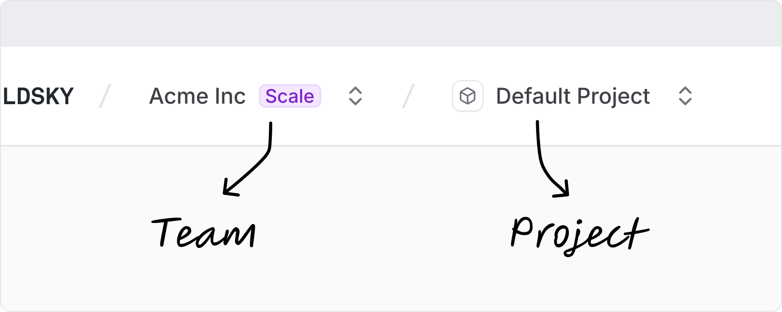This screenshot has width=782, height=312.
Task: Click the lower arrowhead of the team switcher
Action: pos(355,102)
